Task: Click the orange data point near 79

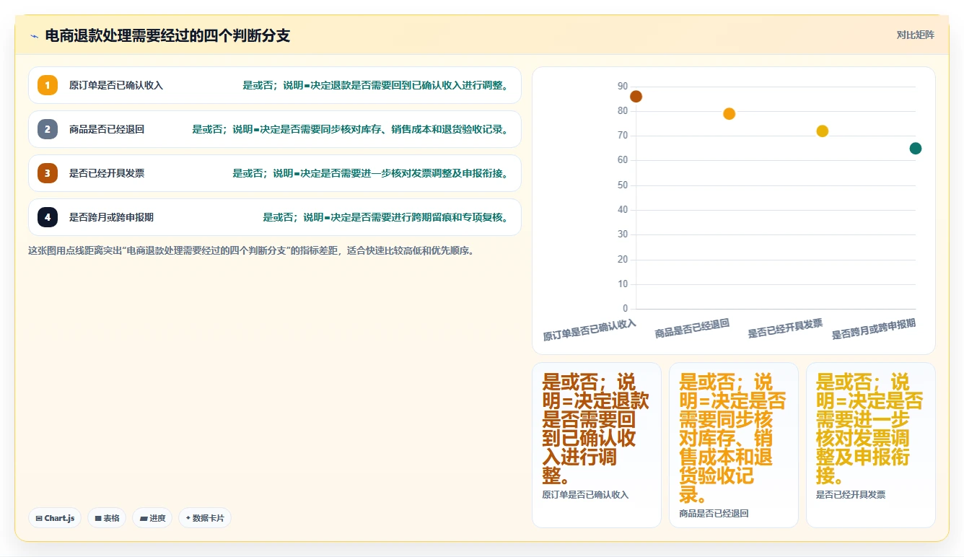Action: [x=729, y=114]
